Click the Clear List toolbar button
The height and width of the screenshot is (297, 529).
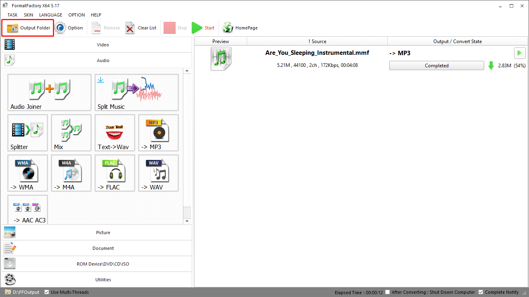141,28
